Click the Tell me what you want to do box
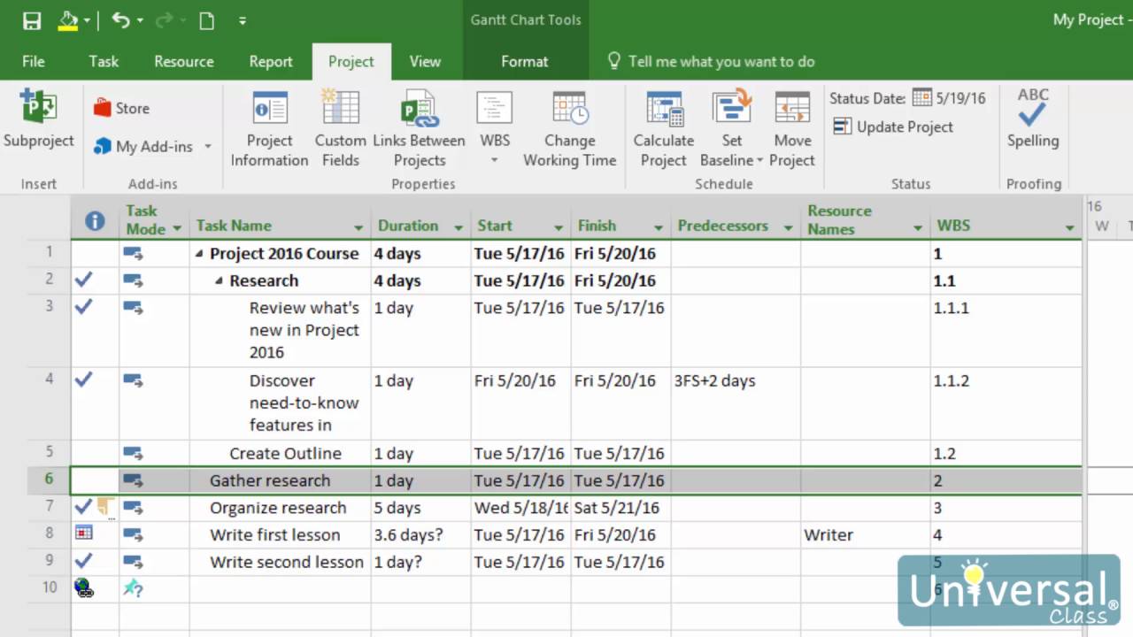Screen dimensions: 1133x637 [x=721, y=61]
